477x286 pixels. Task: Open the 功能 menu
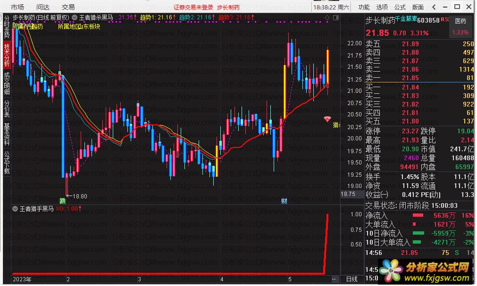click(x=364, y=7)
